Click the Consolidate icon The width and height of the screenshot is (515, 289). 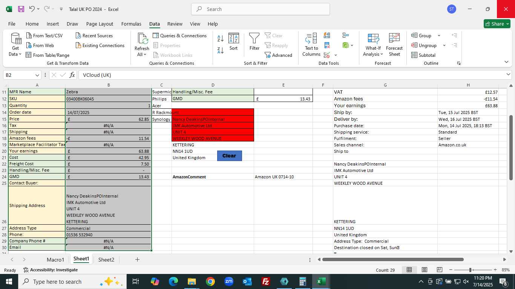click(345, 35)
